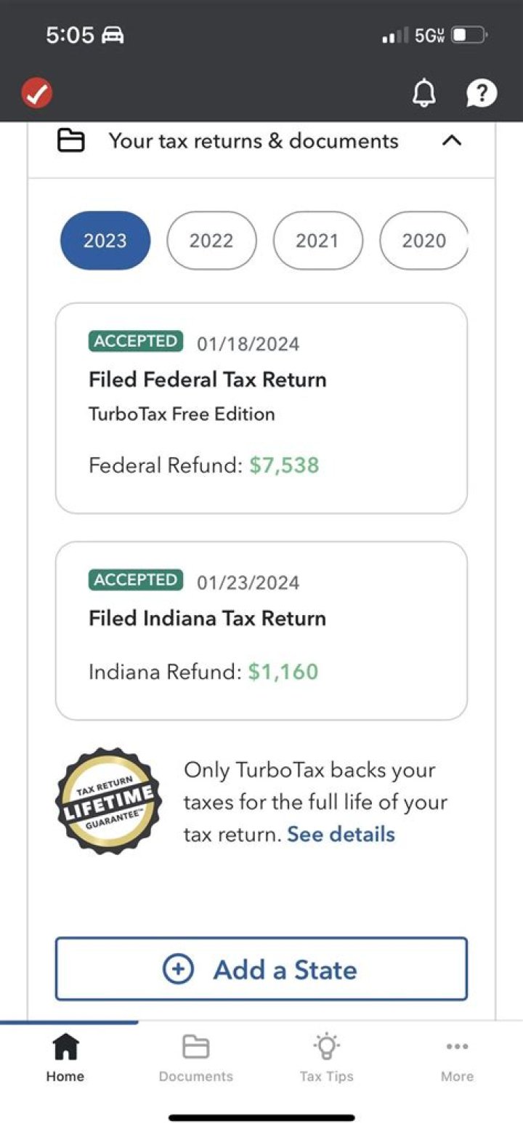The width and height of the screenshot is (523, 1132).
Task: Click the Lifetime Guarantee badge
Action: coord(108,802)
